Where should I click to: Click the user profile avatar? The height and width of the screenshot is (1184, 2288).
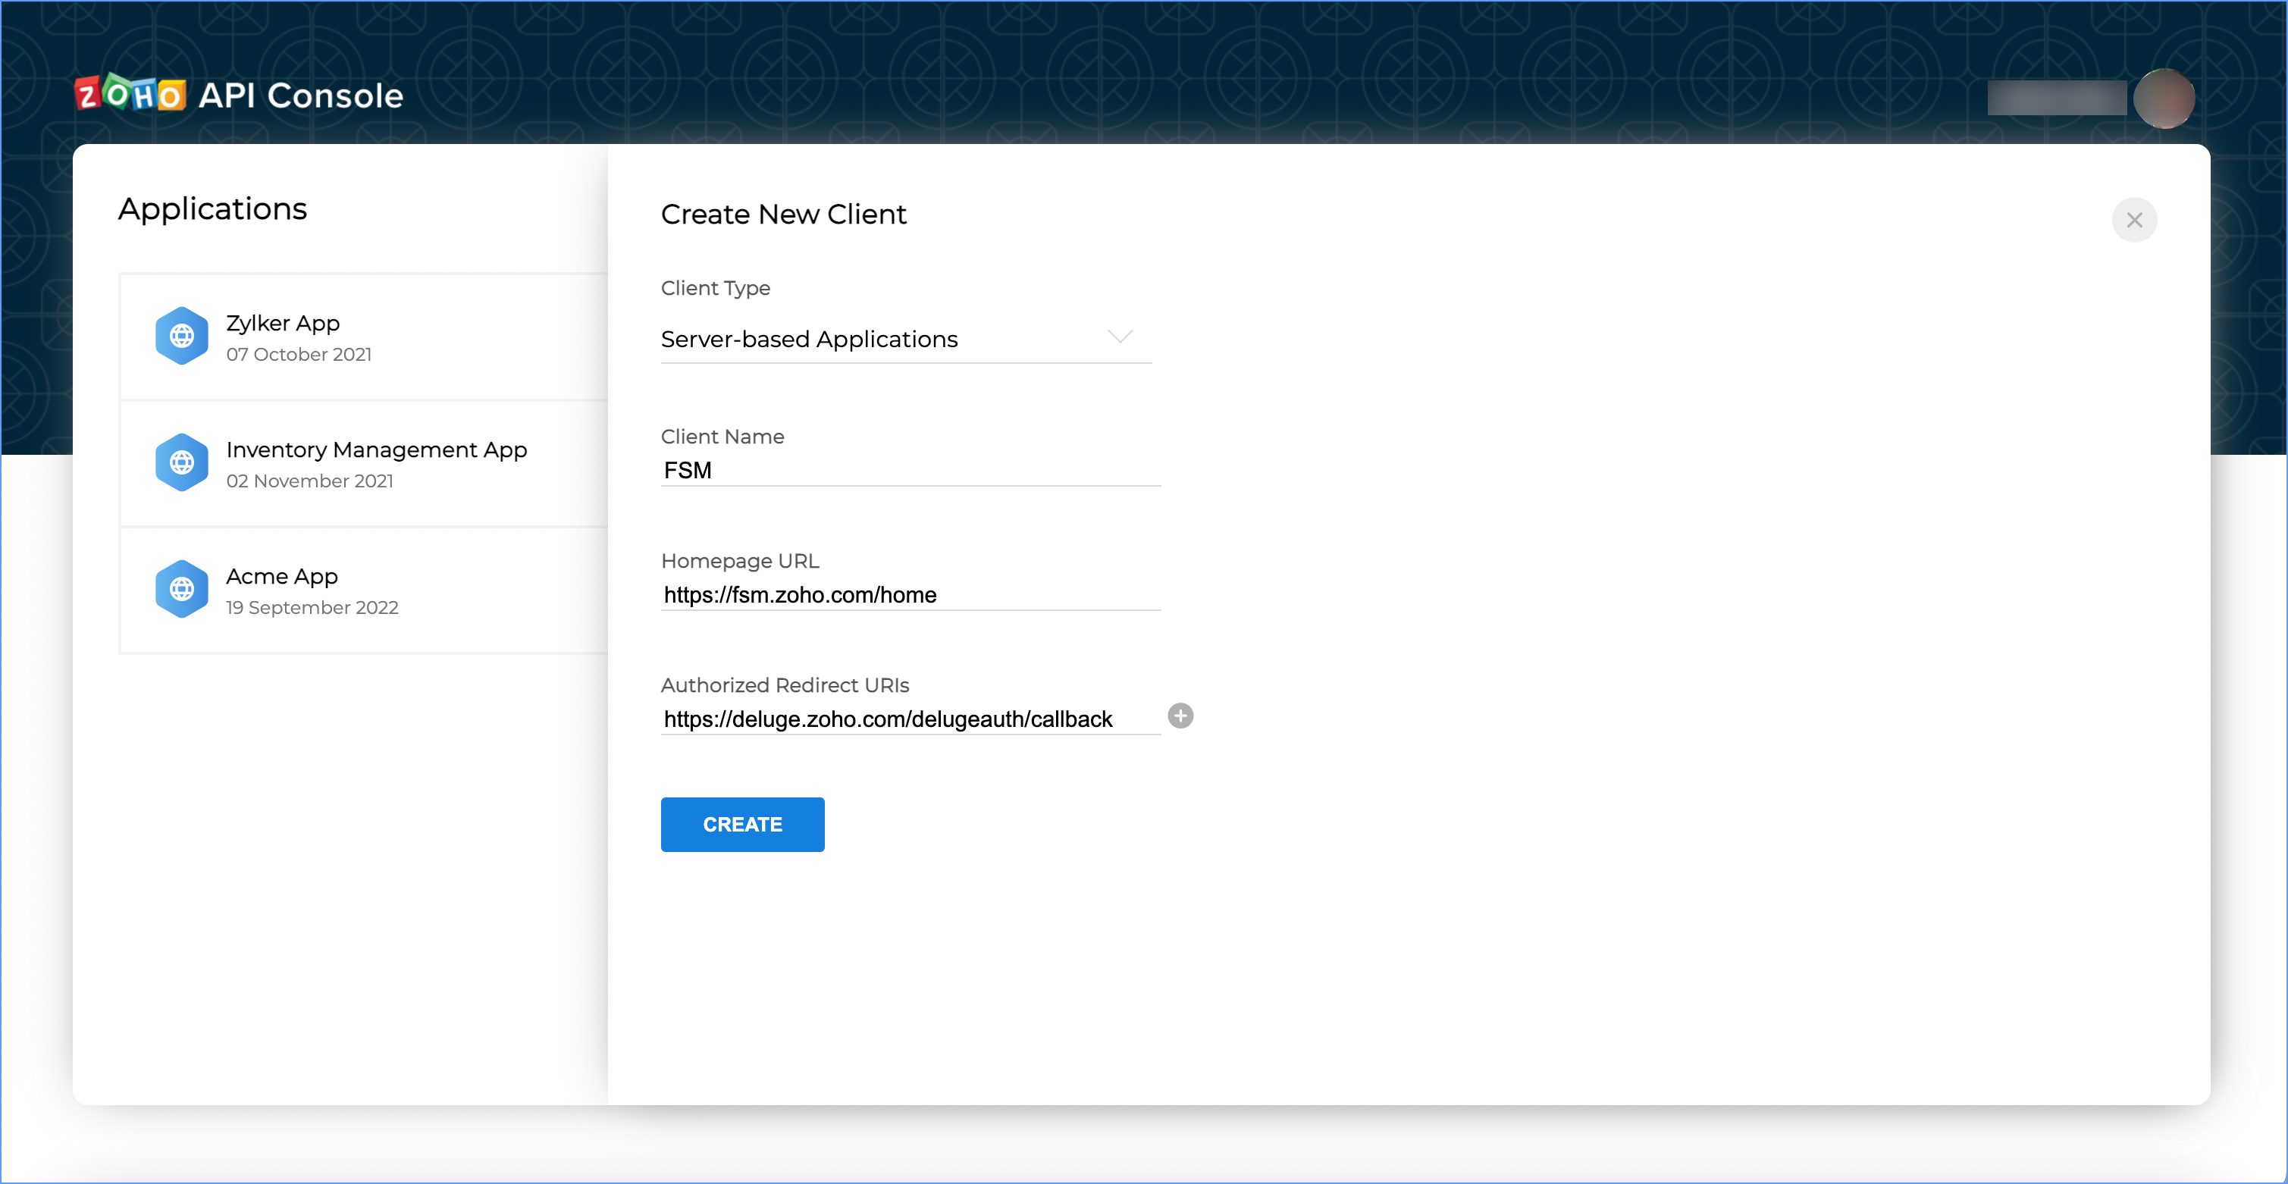[x=2163, y=98]
